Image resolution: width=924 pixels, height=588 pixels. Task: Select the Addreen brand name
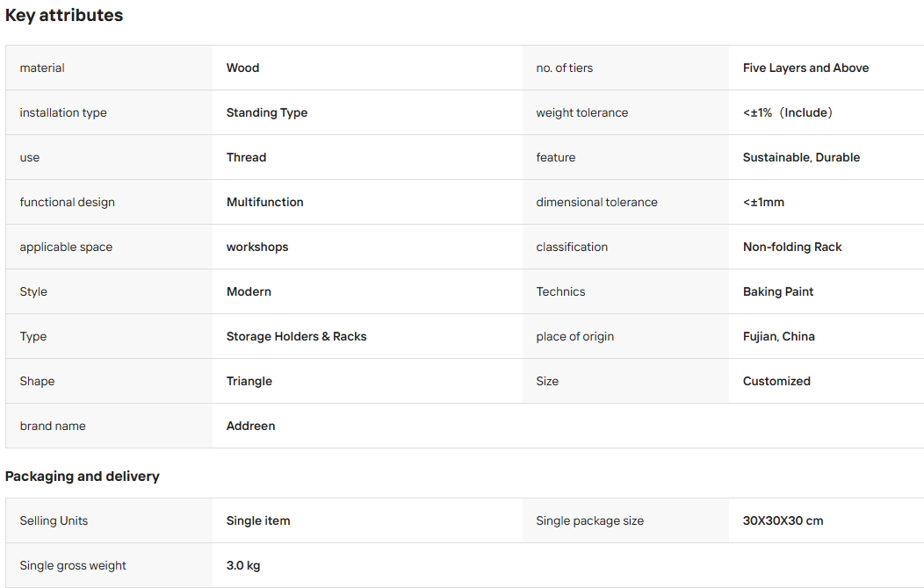[x=250, y=426]
